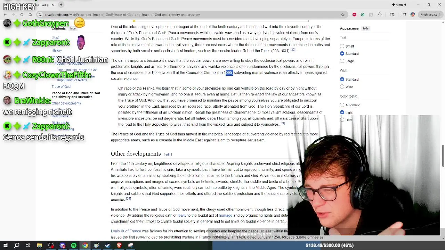Edit the Other developments section

[168, 155]
